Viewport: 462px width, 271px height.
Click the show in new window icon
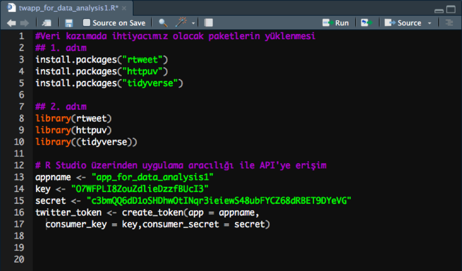tap(46, 23)
